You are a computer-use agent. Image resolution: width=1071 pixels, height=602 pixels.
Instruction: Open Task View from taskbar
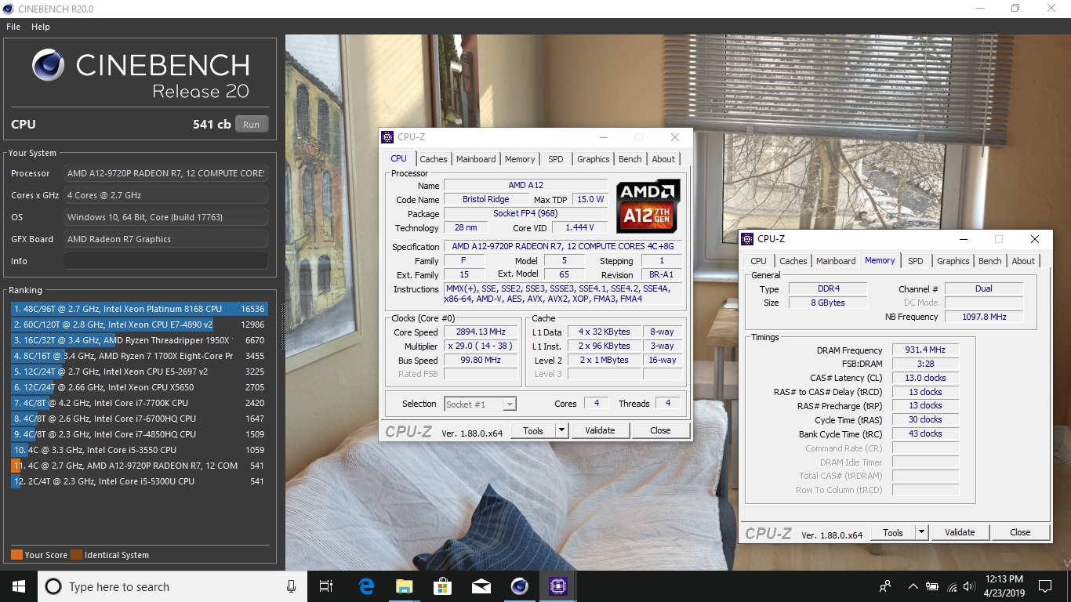tap(326, 586)
